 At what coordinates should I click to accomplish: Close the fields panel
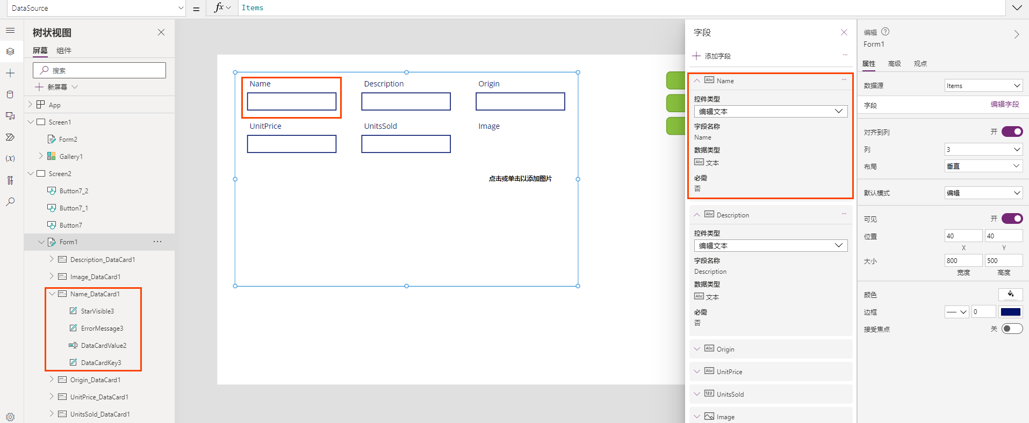[x=844, y=32]
